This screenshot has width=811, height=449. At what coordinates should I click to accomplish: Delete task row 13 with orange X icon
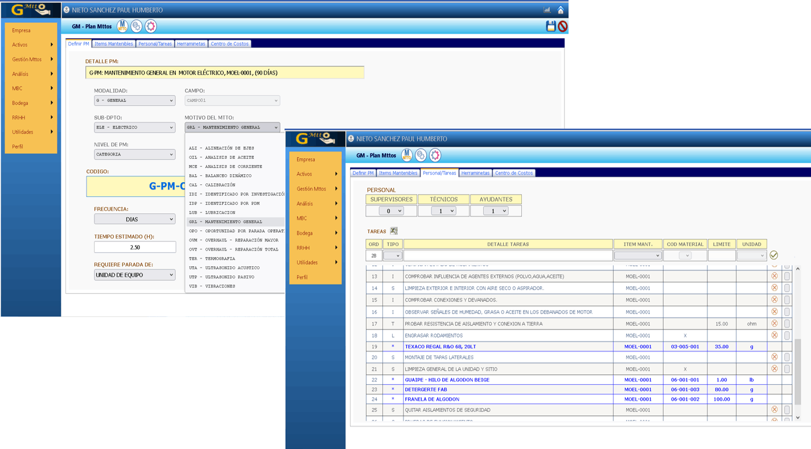(x=774, y=276)
